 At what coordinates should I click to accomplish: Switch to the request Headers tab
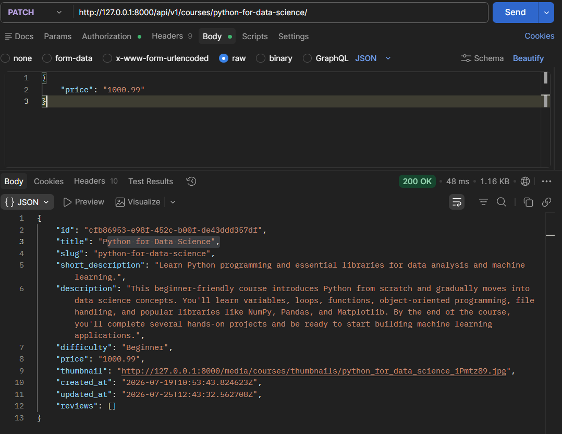coord(172,36)
